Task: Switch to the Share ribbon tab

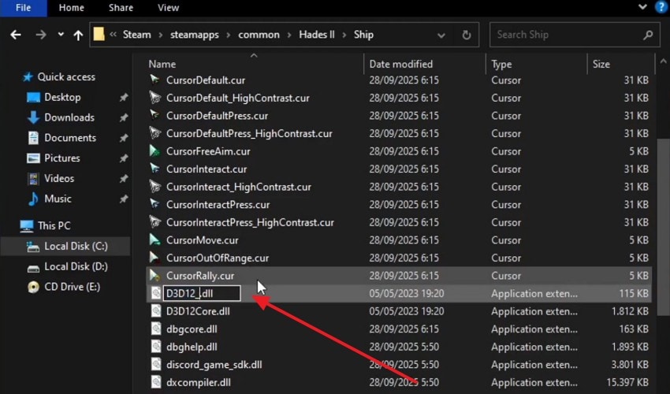Action: [121, 8]
